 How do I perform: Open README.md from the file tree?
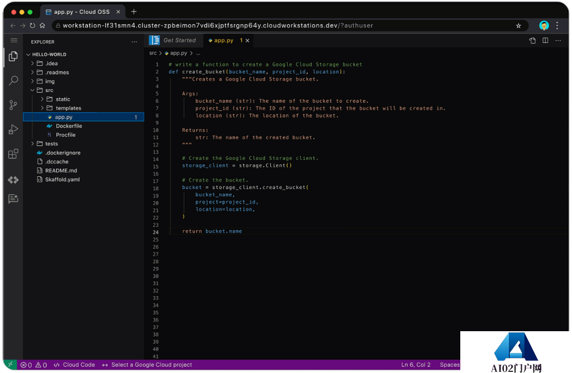61,171
